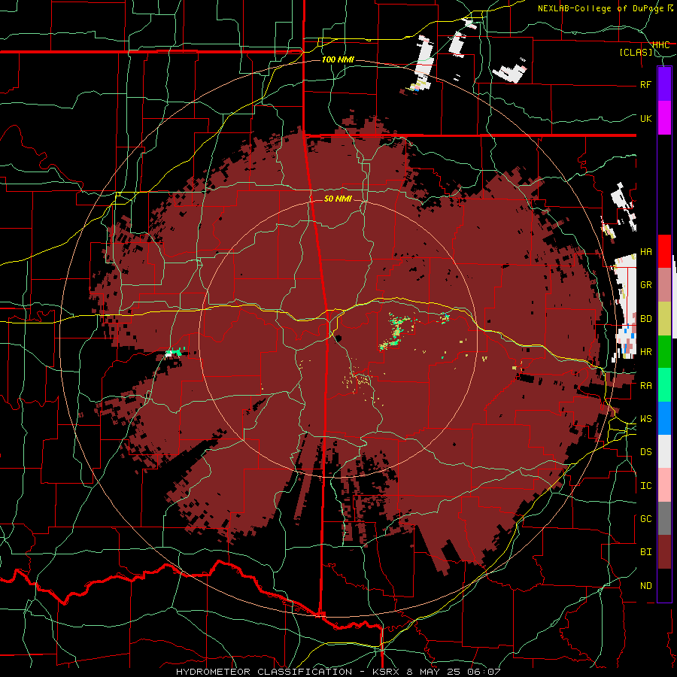Click the light pink IC legend swatch

(664, 485)
